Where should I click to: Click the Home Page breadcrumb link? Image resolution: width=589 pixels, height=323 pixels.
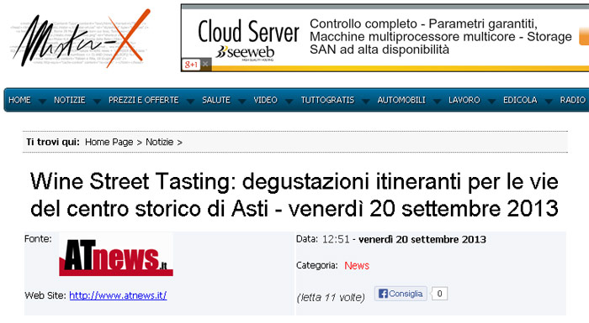tap(109, 142)
